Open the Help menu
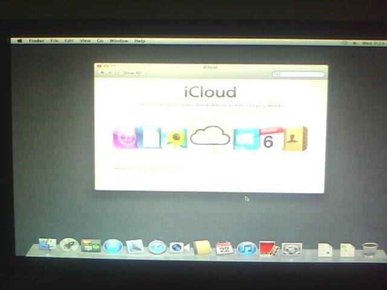This screenshot has height=290, width=387. (x=140, y=40)
